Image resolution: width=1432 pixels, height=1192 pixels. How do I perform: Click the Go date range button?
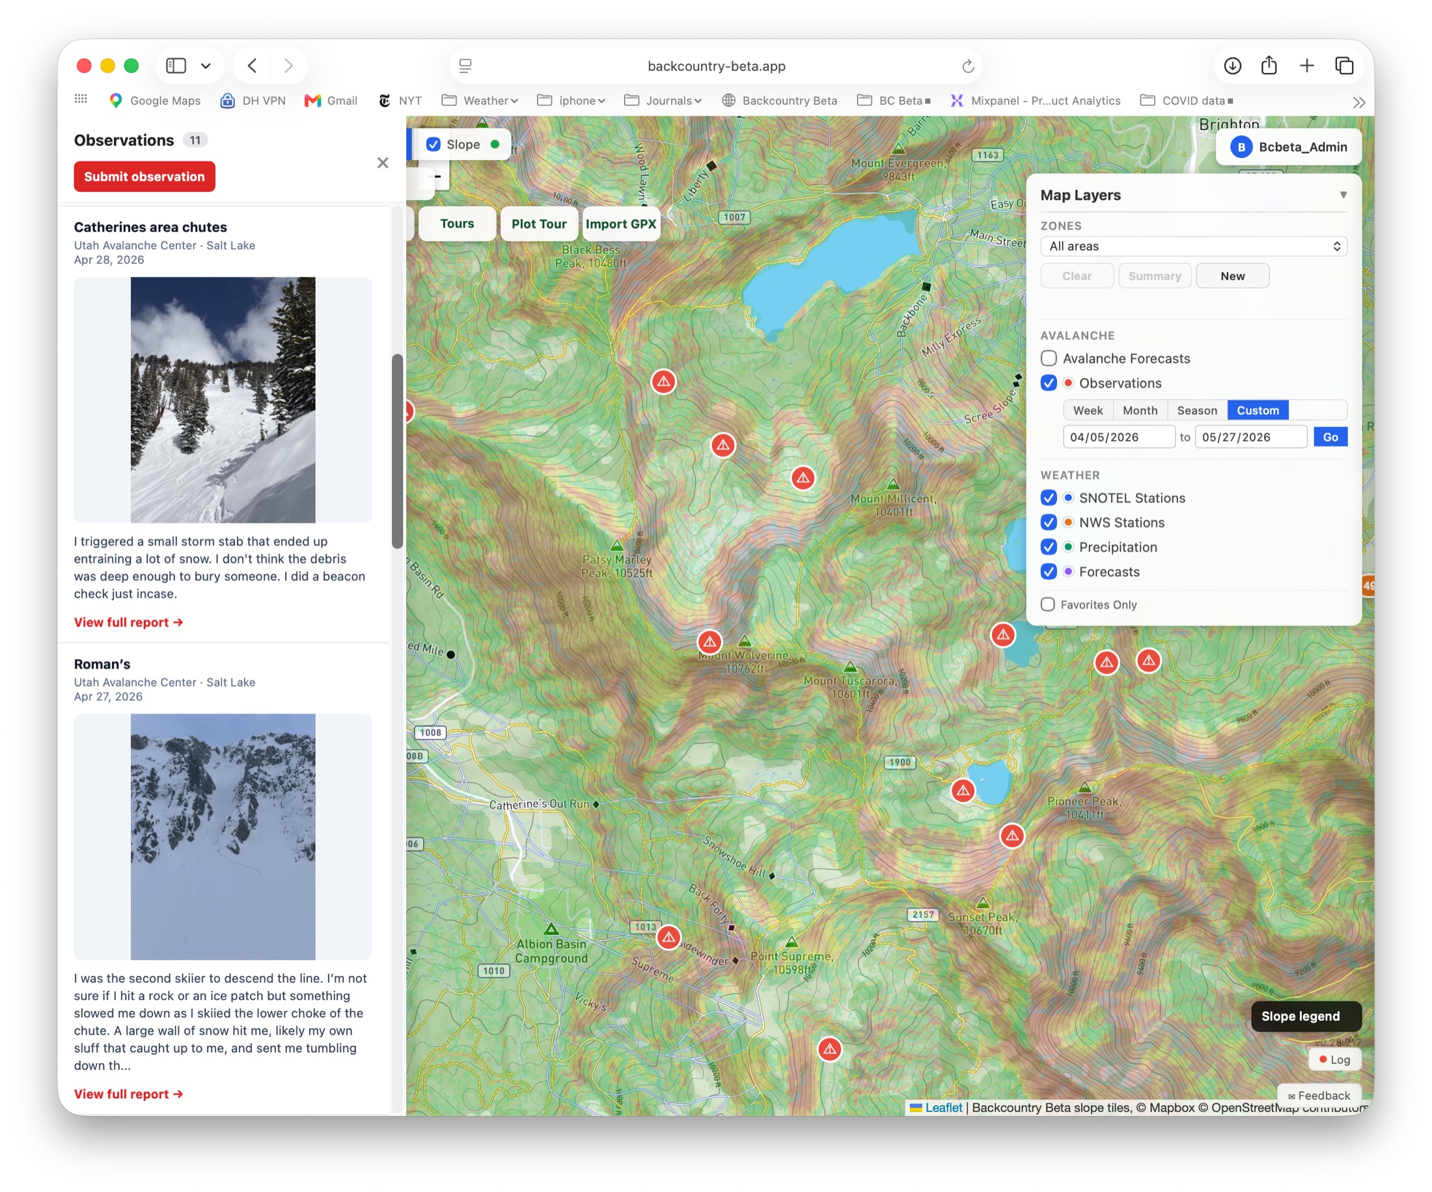point(1330,436)
